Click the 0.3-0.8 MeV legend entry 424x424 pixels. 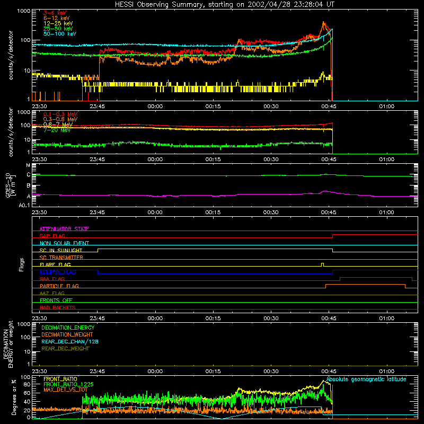[x=60, y=119]
